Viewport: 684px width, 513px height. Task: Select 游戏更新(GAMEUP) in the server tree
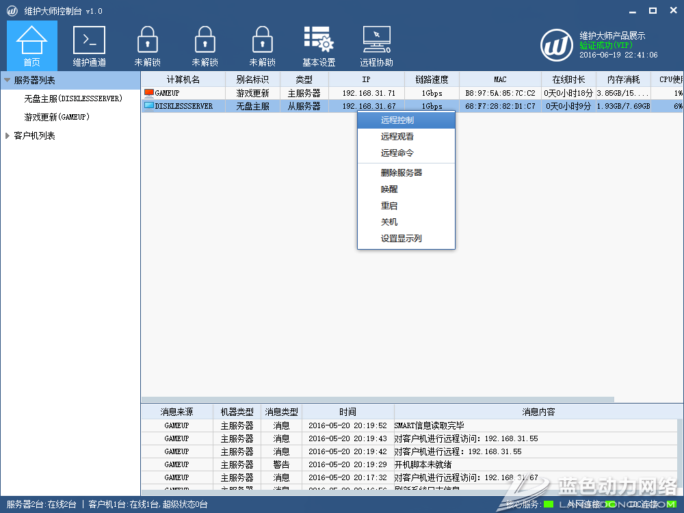pyautogui.click(x=57, y=117)
